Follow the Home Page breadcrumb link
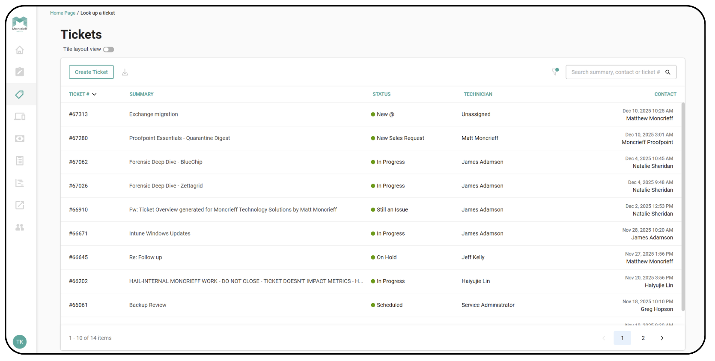This screenshot has height=361, width=715. [63, 13]
